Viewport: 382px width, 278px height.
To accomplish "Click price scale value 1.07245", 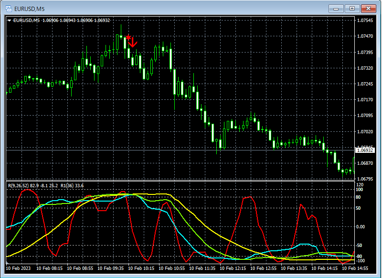I will (365, 84).
